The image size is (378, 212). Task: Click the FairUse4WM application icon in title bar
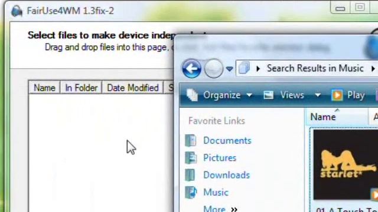point(17,11)
